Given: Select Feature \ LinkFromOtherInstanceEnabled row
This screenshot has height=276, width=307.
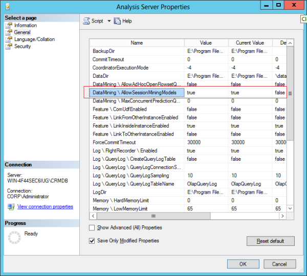Looking at the screenshot, I should click(x=188, y=118).
